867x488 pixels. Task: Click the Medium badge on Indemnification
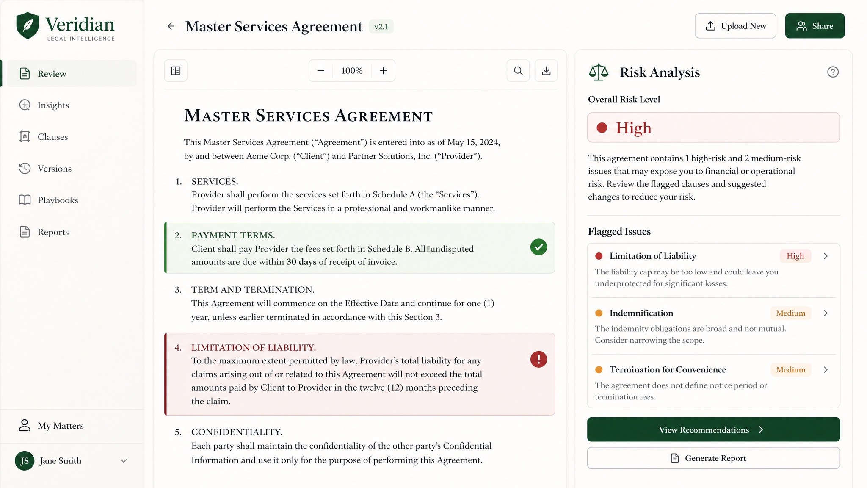point(790,313)
